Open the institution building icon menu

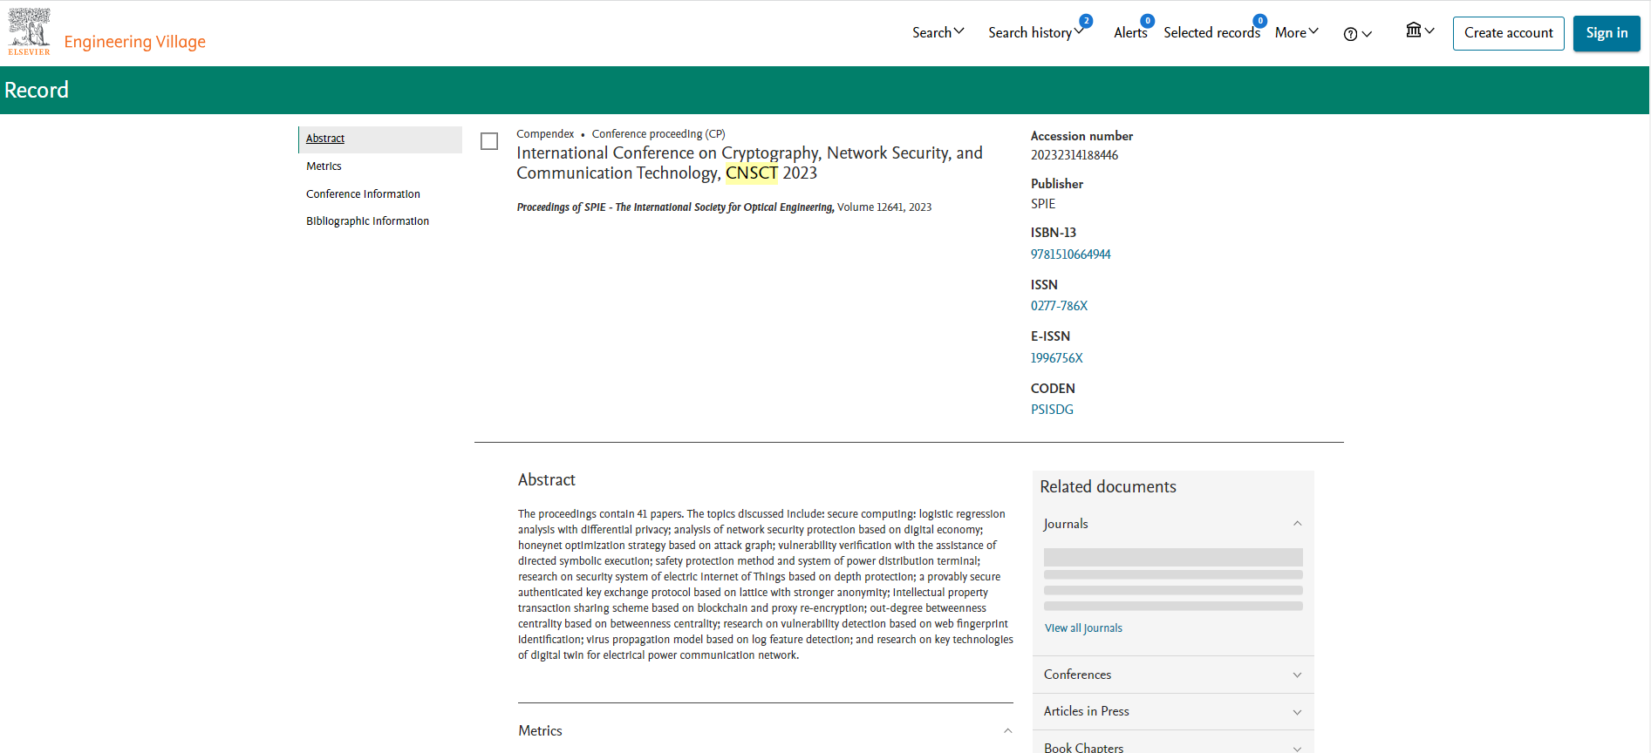pos(1414,30)
